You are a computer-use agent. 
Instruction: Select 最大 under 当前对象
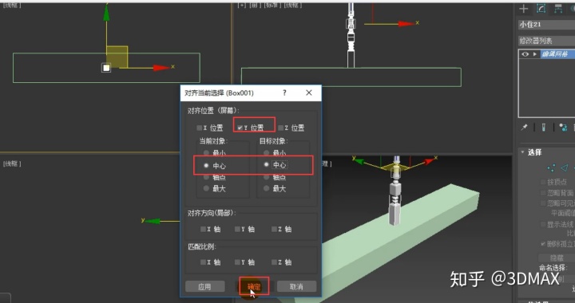pos(206,188)
